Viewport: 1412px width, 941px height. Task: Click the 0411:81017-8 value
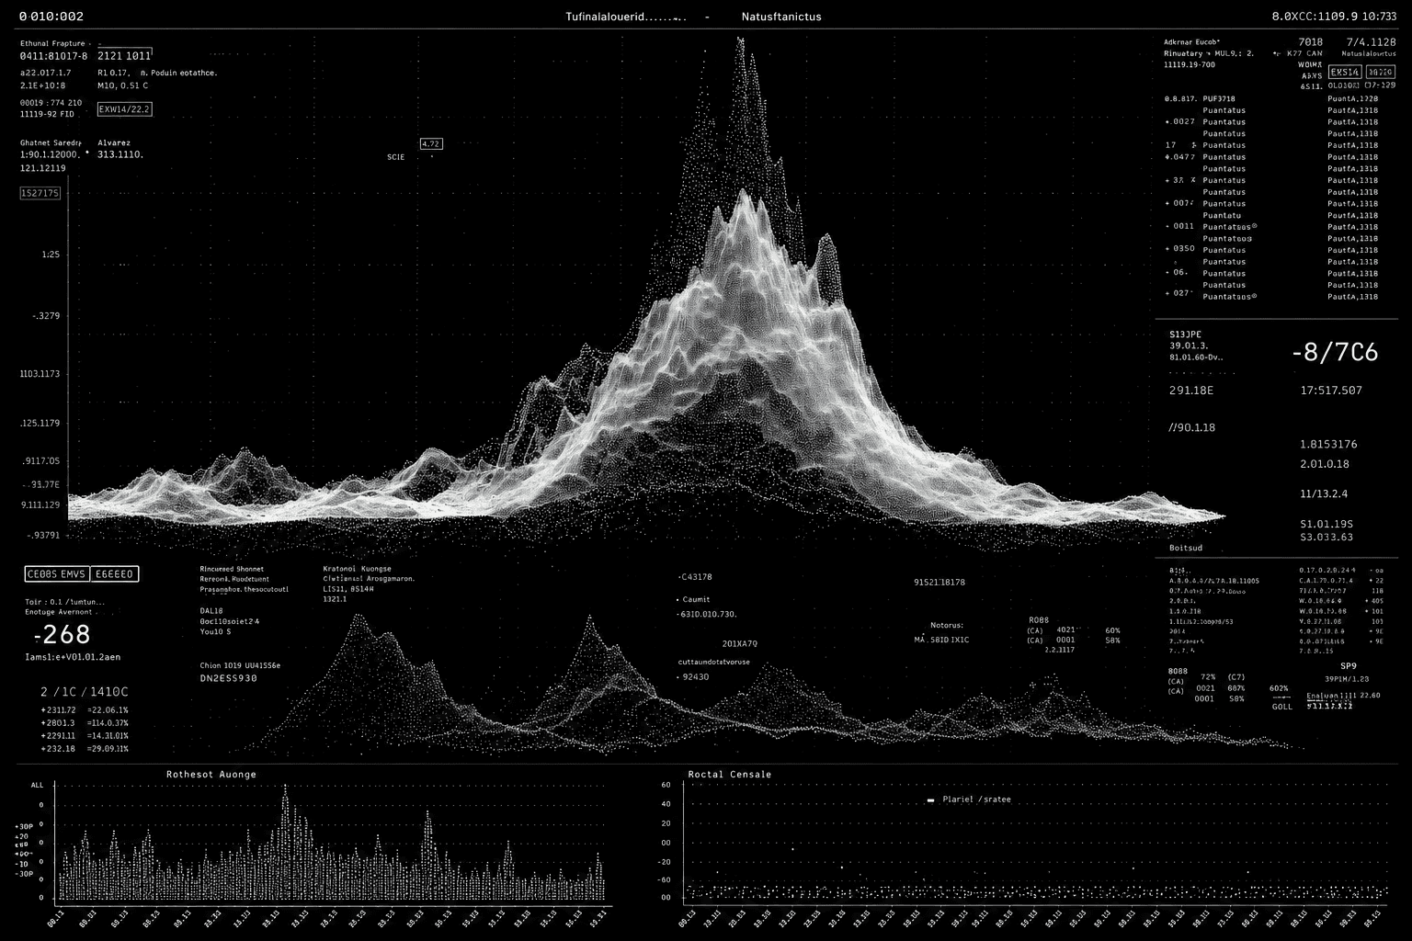tap(53, 56)
